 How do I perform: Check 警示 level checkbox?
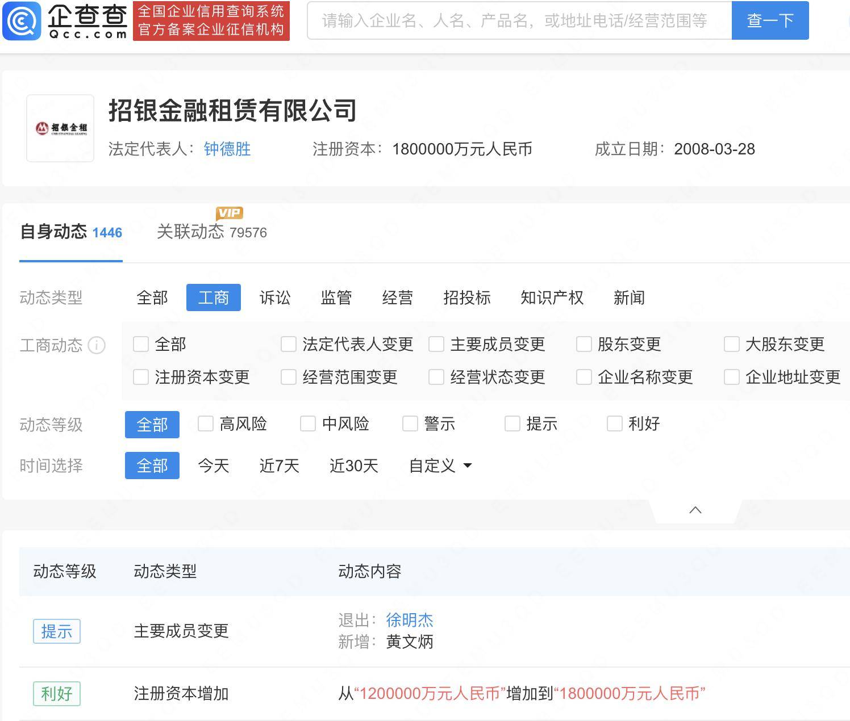tap(410, 424)
